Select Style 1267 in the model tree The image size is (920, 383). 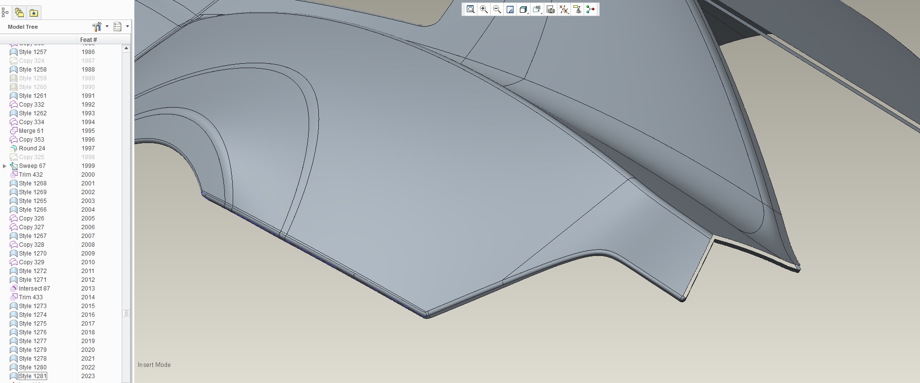click(33, 236)
